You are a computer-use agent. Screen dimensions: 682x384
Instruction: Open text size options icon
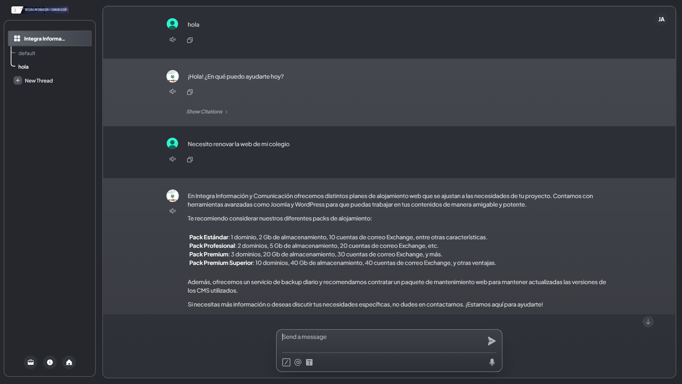(x=309, y=362)
